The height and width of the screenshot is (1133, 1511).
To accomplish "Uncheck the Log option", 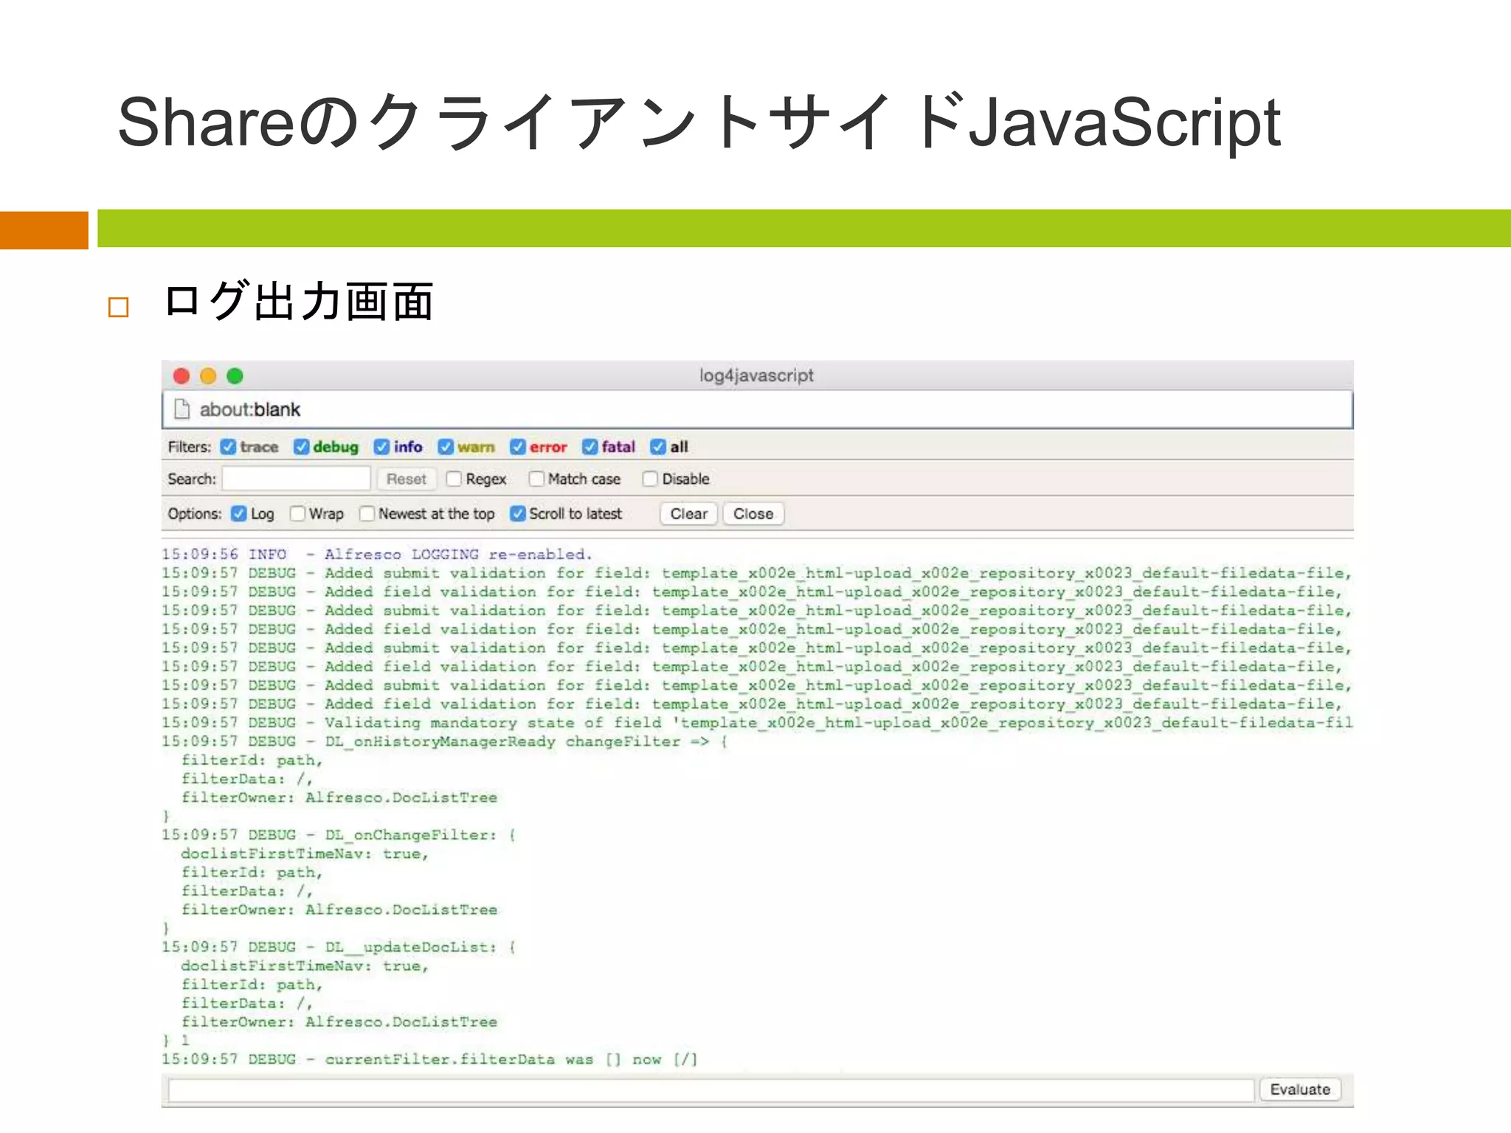I will coord(239,514).
